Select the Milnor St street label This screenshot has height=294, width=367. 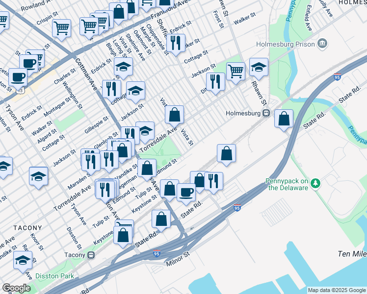click(x=178, y=259)
